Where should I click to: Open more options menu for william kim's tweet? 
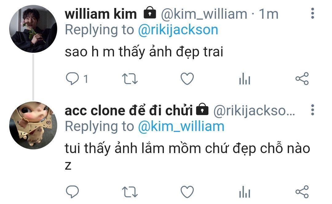pos(313,13)
